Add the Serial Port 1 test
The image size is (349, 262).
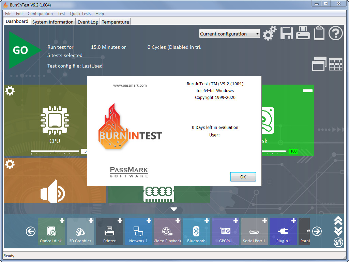pos(264,221)
